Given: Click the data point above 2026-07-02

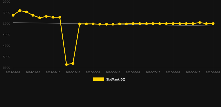Looking at the screenshot, I should pos(133,24).
